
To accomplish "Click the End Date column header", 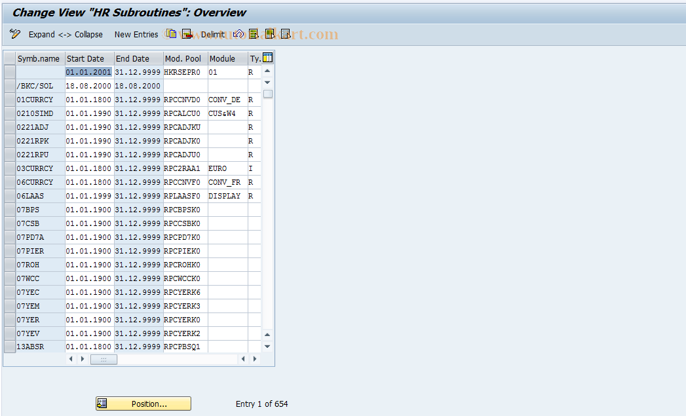I will tap(139, 58).
